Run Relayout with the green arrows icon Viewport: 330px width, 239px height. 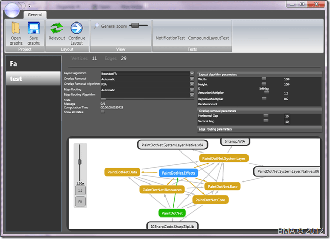coord(56,28)
